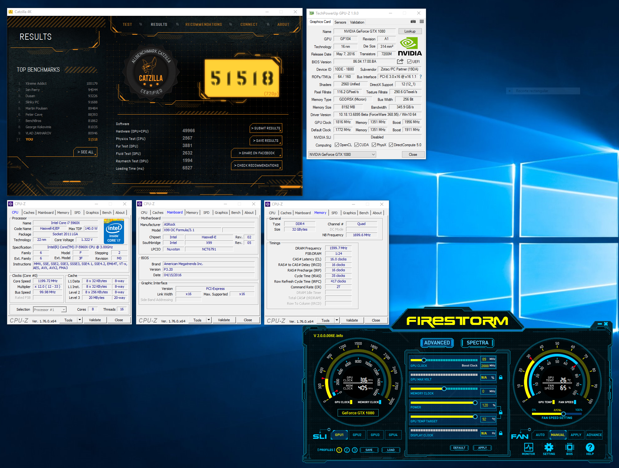Open the FireStorm Setting gear icon
This screenshot has width=619, height=468.
click(549, 449)
